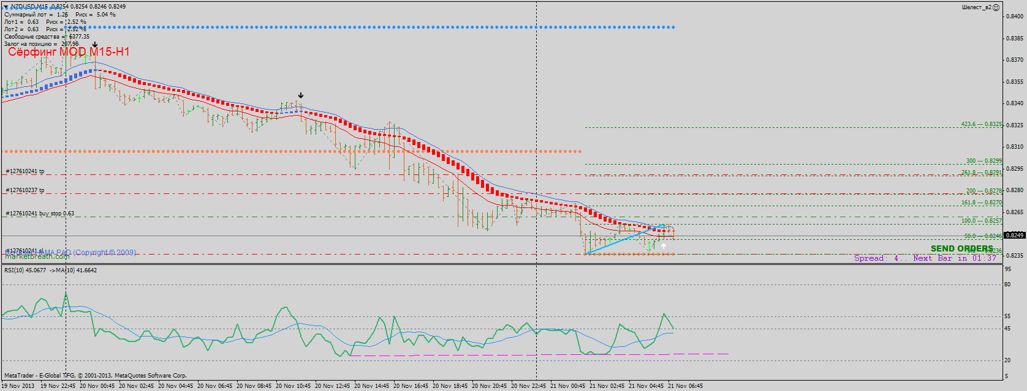Click the RSI scale value 45
The height and width of the screenshot is (391, 1027).
1007,329
